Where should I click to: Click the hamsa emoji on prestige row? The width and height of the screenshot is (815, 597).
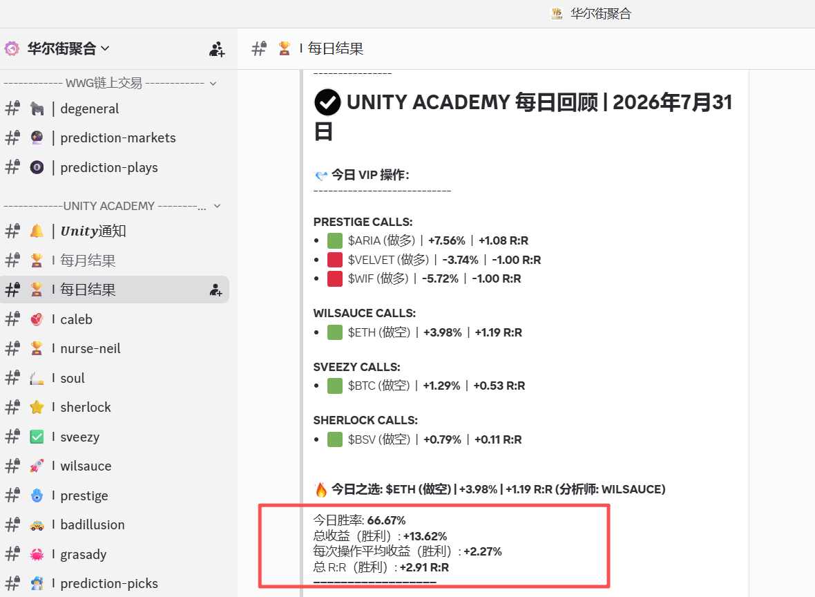coord(37,495)
